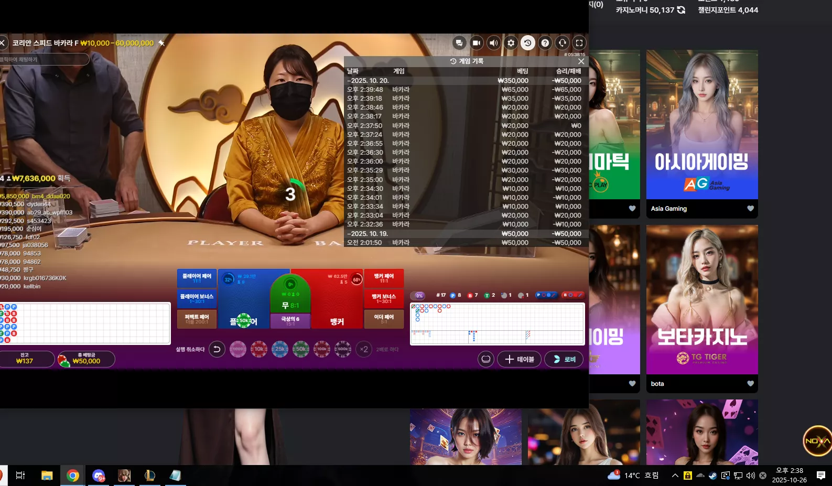832x486 pixels.
Task: Click the 총 배팅금 ₩50,000 box
Action: 87,359
